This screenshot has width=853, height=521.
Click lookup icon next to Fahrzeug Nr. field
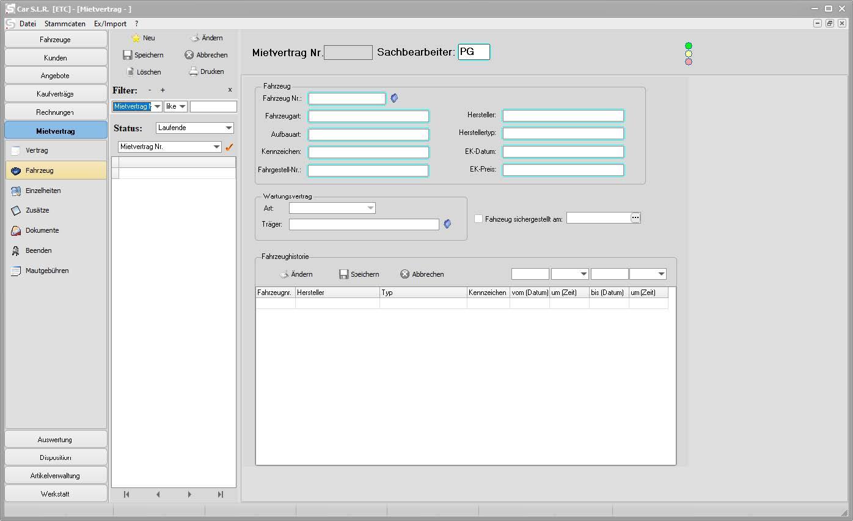tap(394, 98)
